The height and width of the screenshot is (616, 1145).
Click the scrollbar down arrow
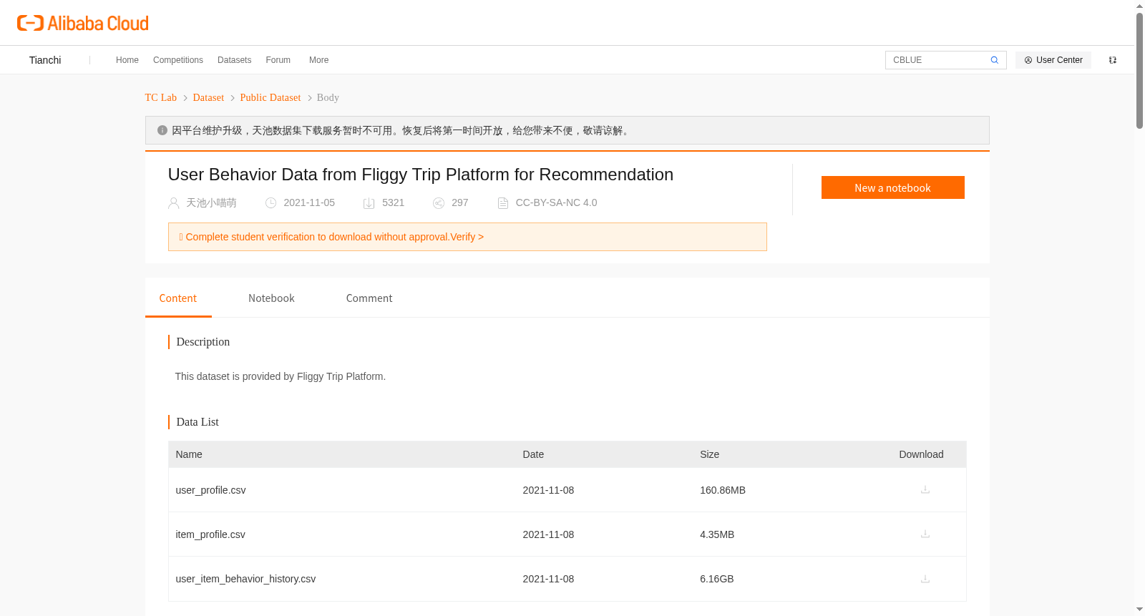point(1139,610)
